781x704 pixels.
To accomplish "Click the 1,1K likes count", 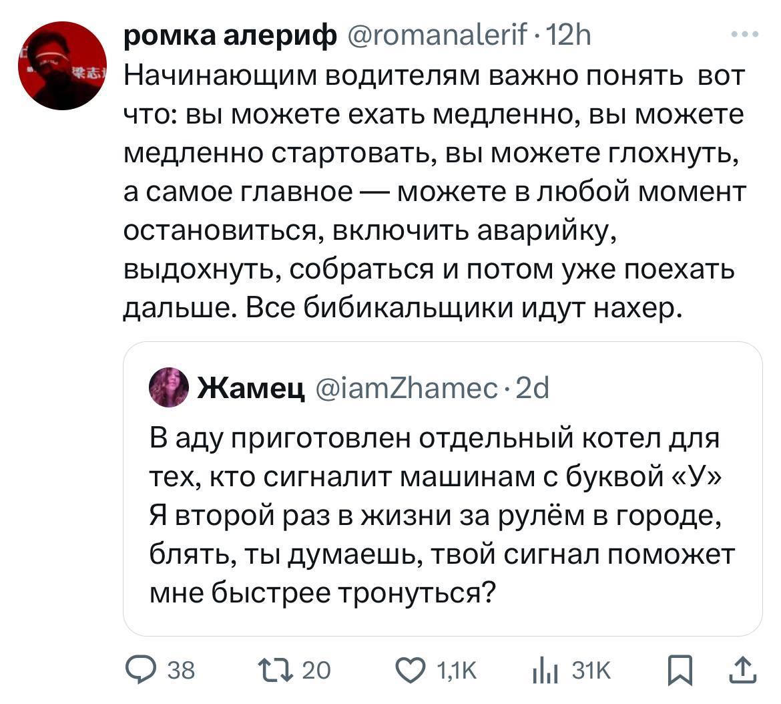I will pos(457,671).
